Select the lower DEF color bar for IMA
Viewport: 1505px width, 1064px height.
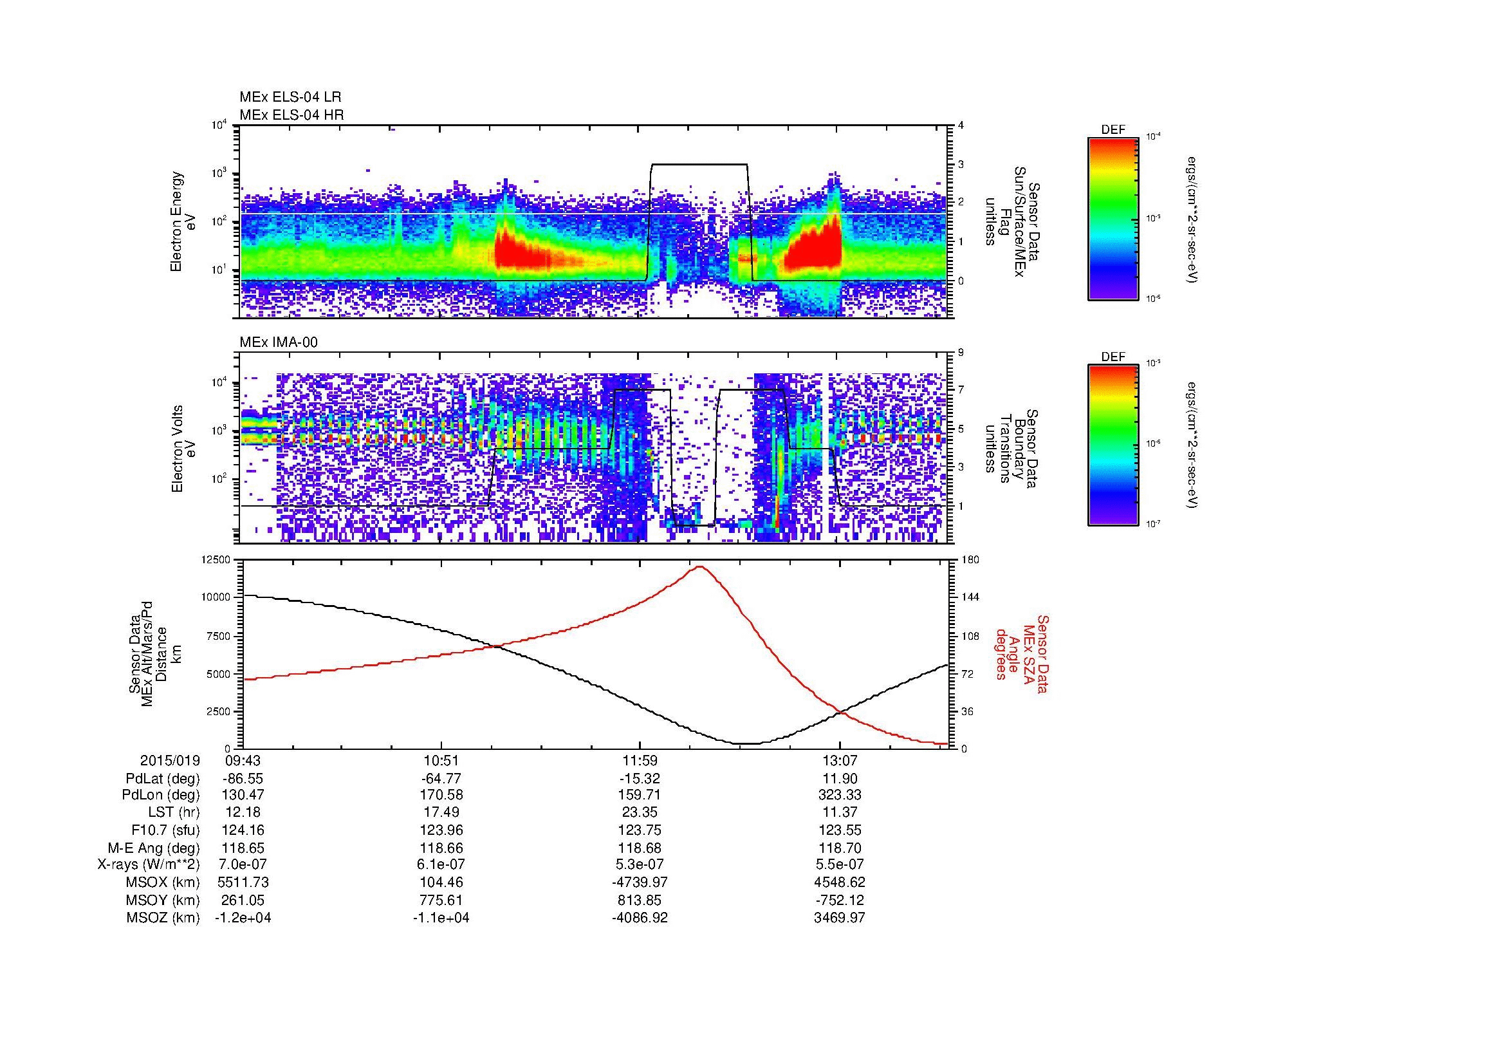point(1113,445)
